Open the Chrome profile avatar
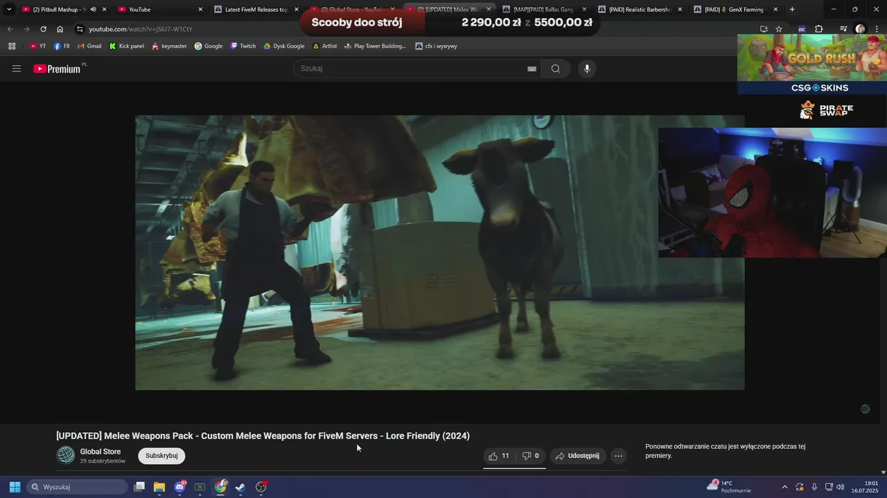887x498 pixels. 860,29
